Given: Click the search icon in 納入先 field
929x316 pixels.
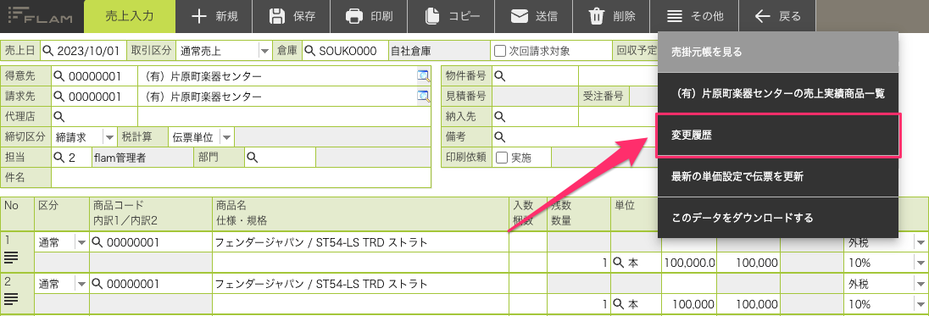Looking at the screenshot, I should 499,116.
